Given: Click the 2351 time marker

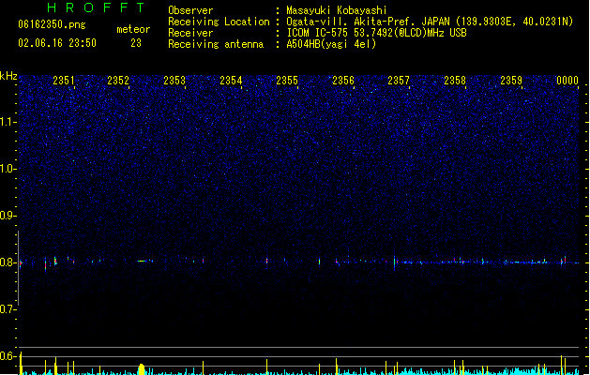Looking at the screenshot, I should (64, 81).
